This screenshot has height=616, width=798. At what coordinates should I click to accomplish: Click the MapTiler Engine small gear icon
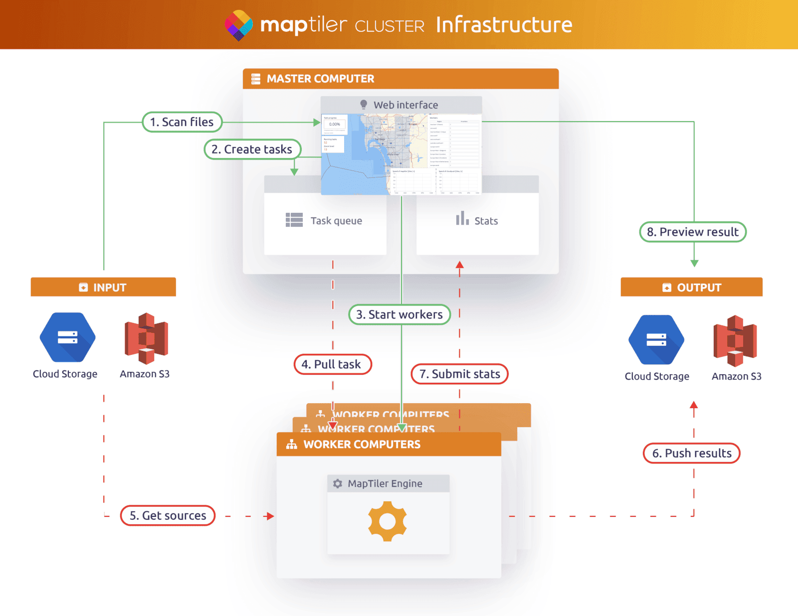pyautogui.click(x=338, y=483)
